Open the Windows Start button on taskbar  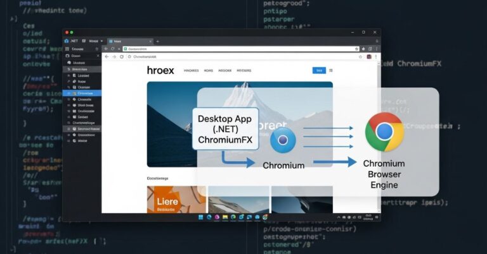click(200, 217)
